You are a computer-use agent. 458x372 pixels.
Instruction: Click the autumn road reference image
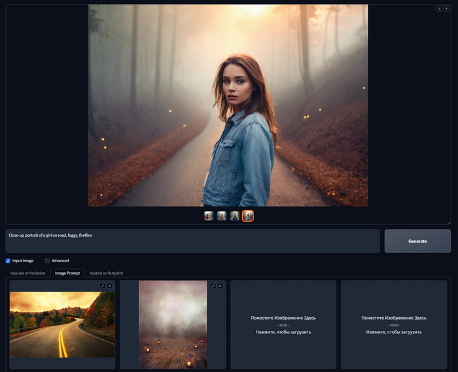pos(62,325)
